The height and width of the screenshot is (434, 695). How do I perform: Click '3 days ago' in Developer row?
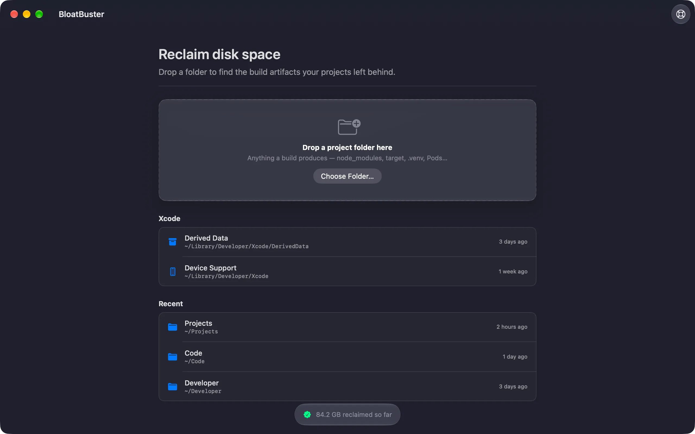click(x=513, y=387)
